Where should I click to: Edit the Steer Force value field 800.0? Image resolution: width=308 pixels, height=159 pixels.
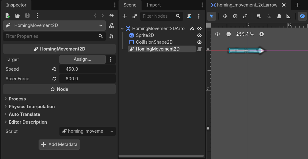(x=87, y=79)
